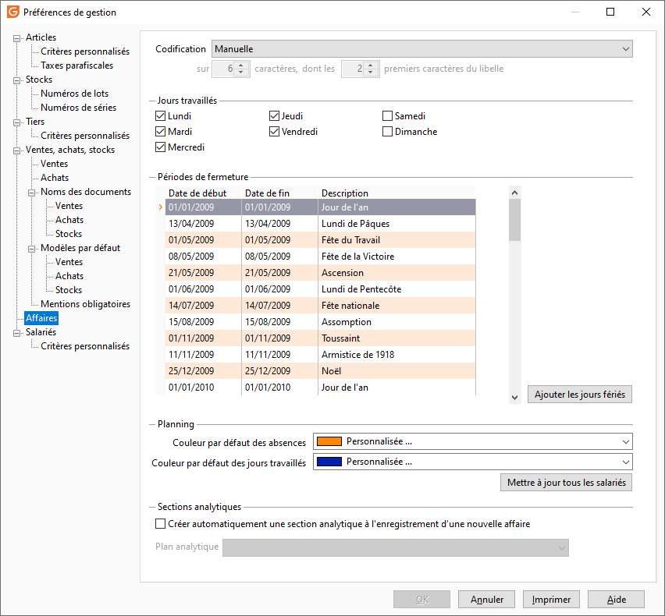Maximize the Préférences de gestion window
The height and width of the screenshot is (616, 665).
610,12
